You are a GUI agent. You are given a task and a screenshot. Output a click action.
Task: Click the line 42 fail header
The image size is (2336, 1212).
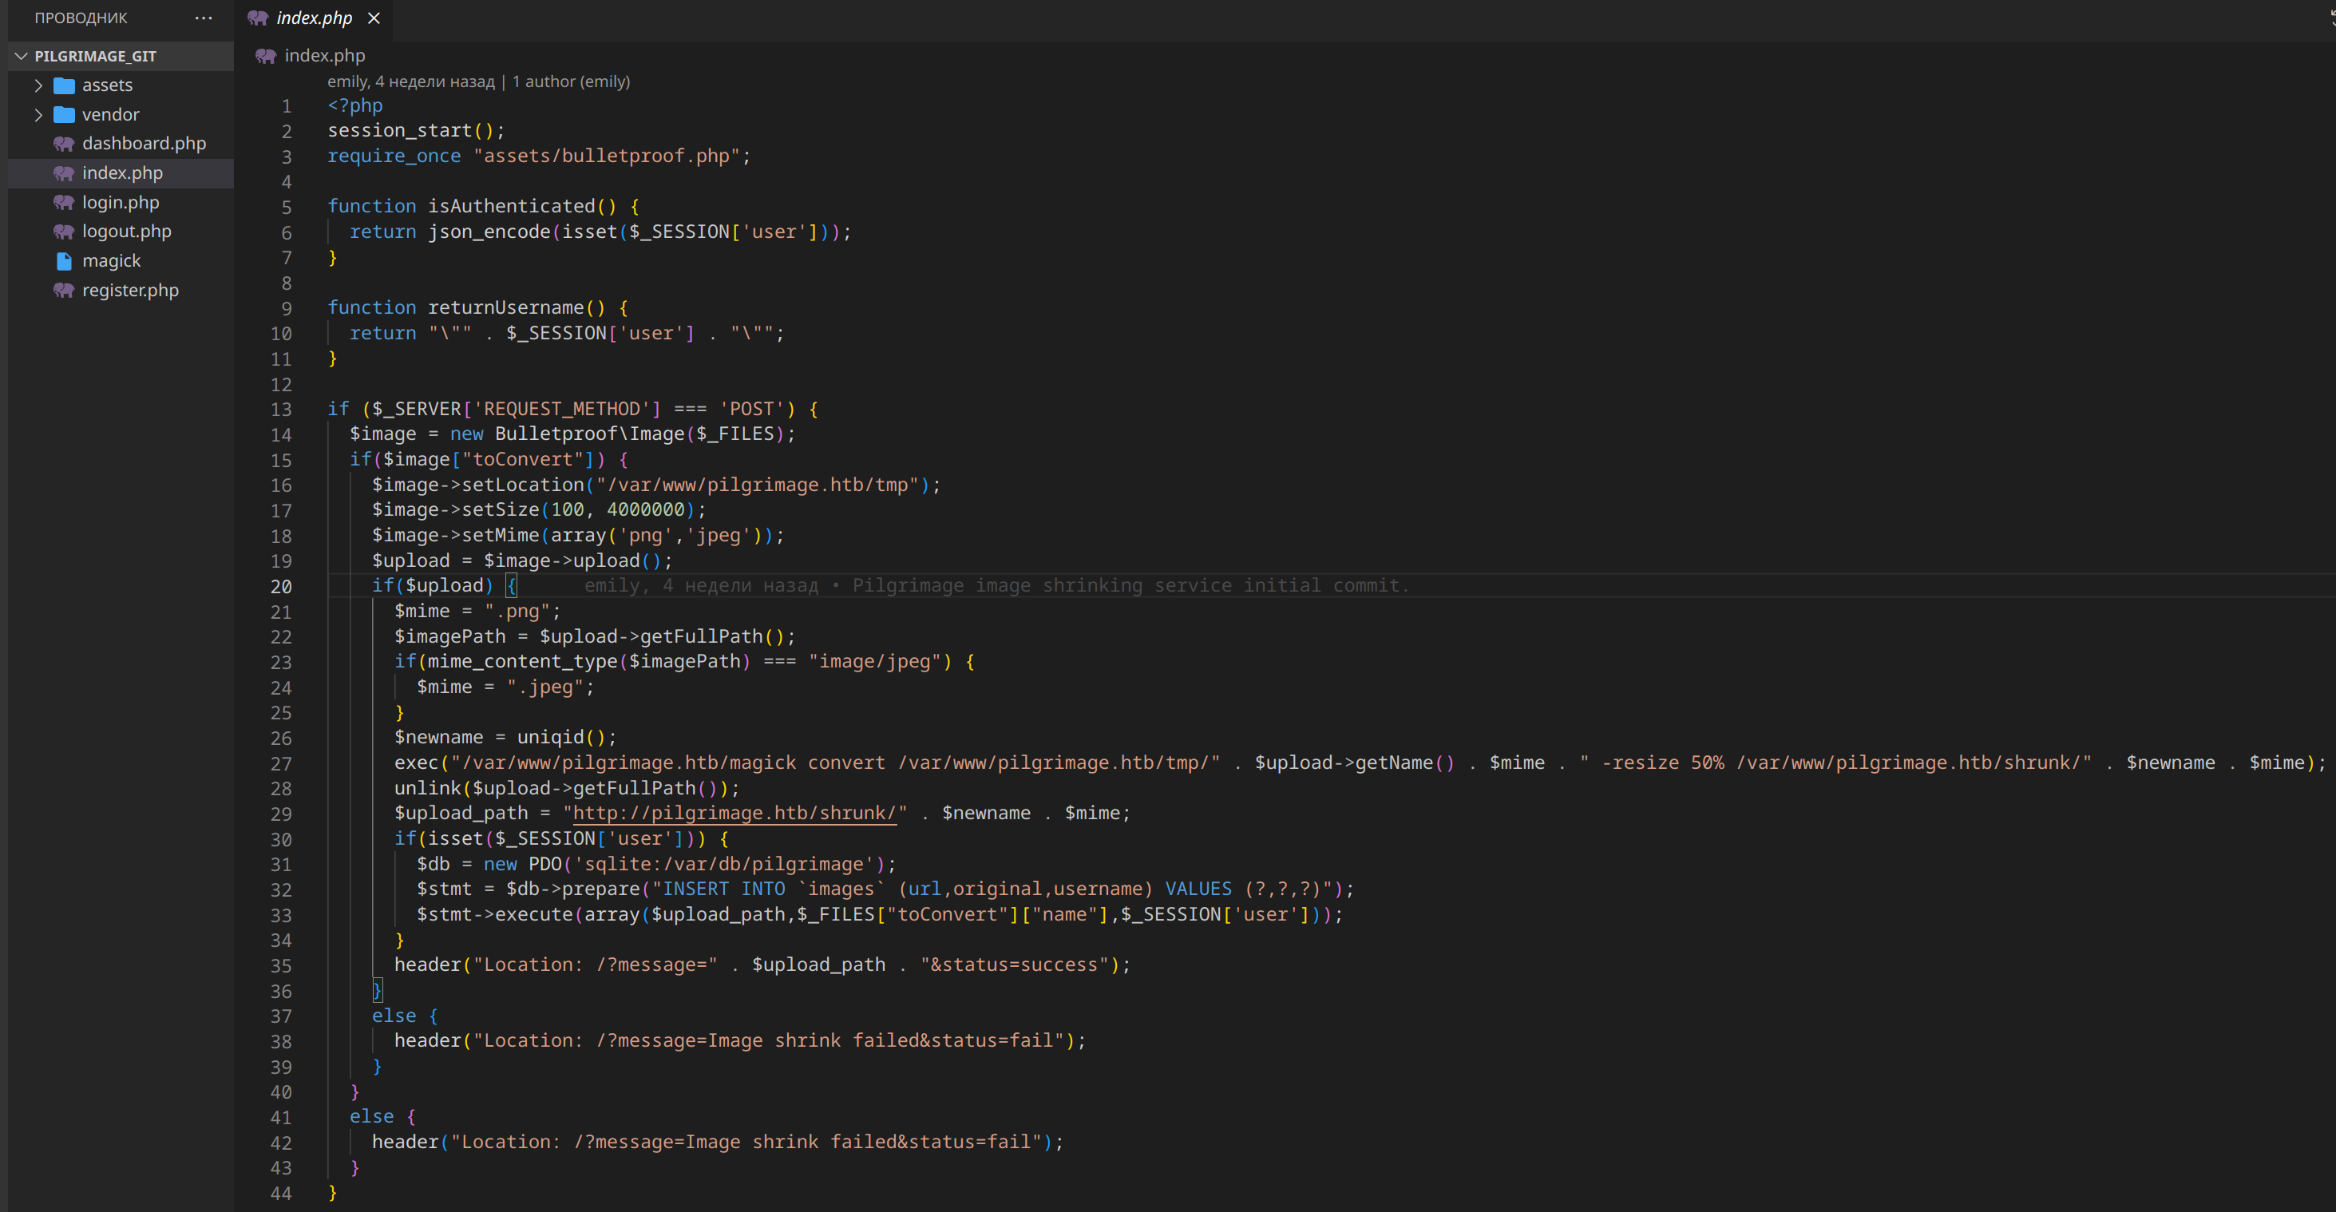coord(717,1143)
